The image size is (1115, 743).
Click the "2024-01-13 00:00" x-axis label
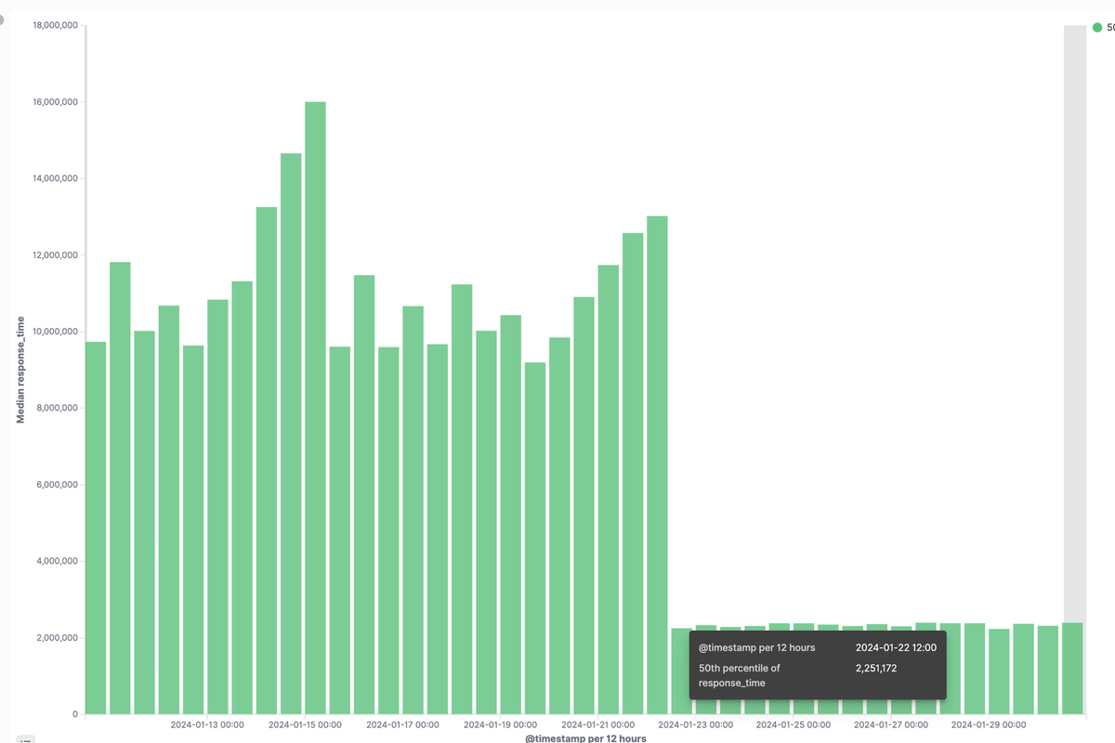[207, 724]
